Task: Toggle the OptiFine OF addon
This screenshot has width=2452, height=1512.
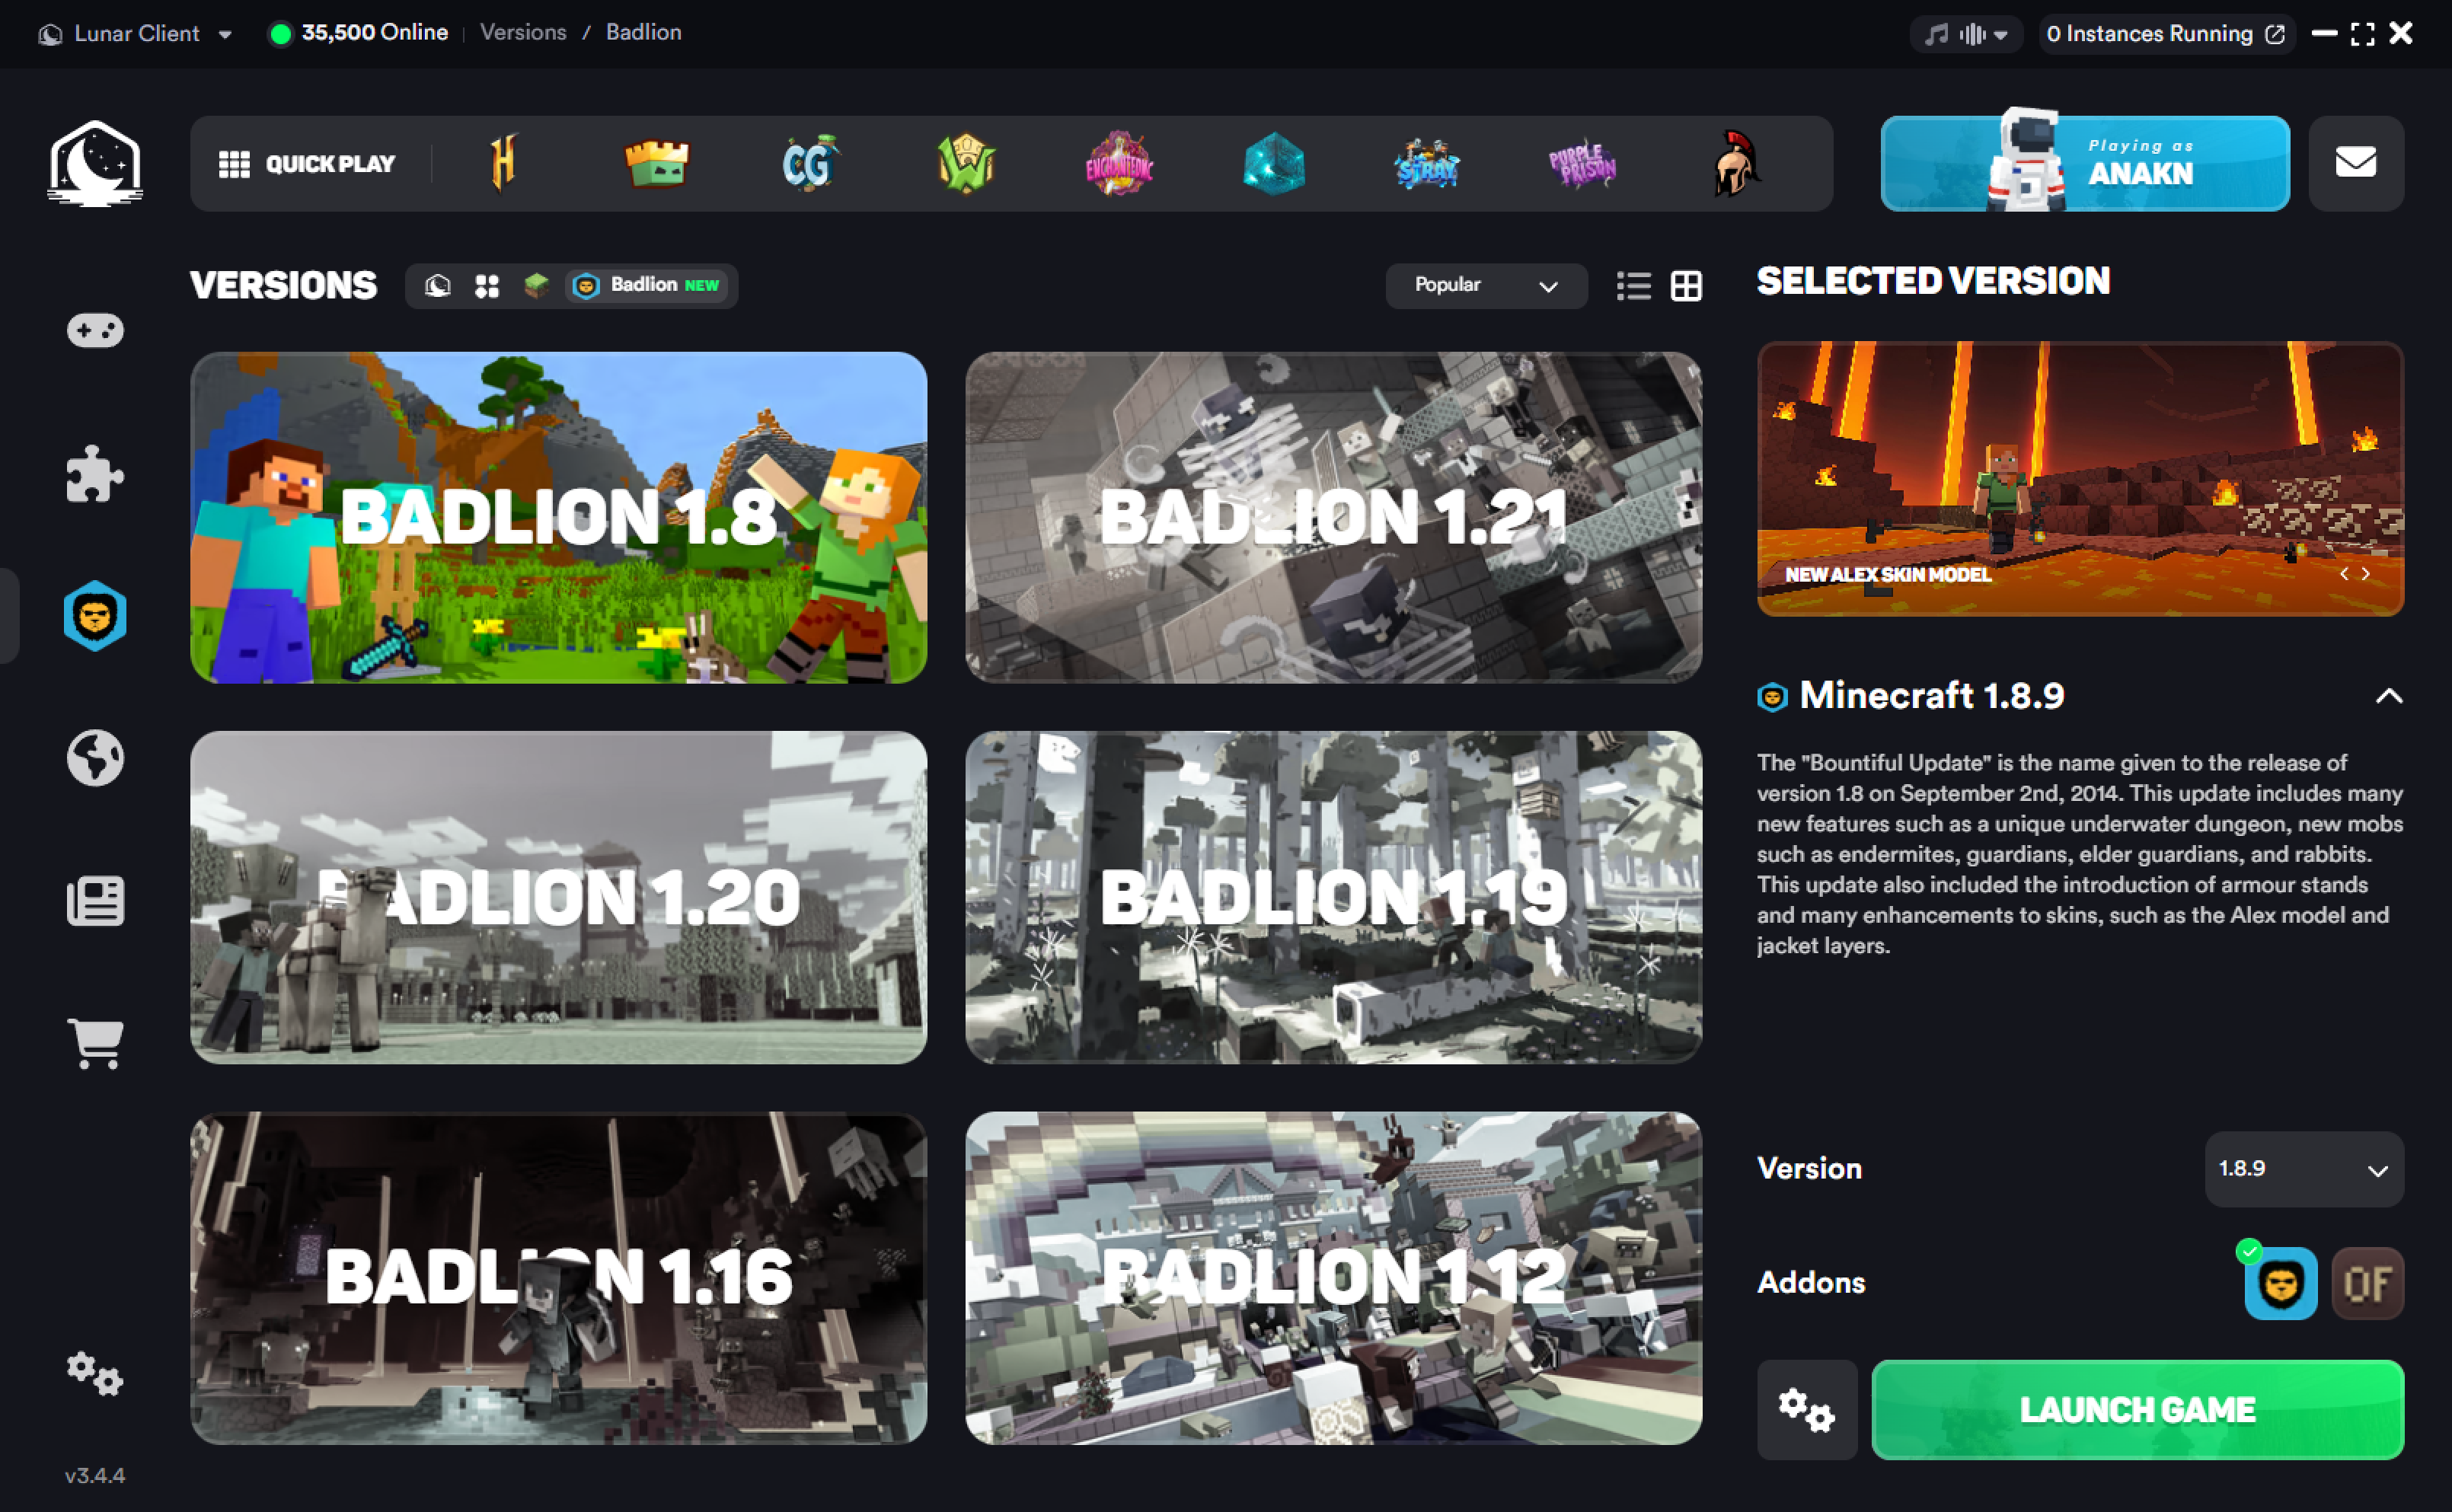Action: (2367, 1283)
